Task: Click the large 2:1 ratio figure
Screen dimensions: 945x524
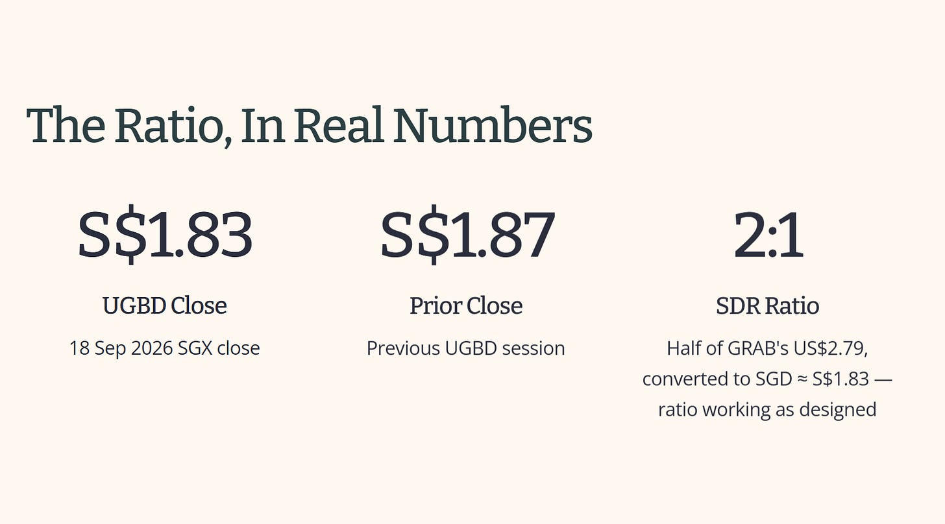Action: point(768,235)
